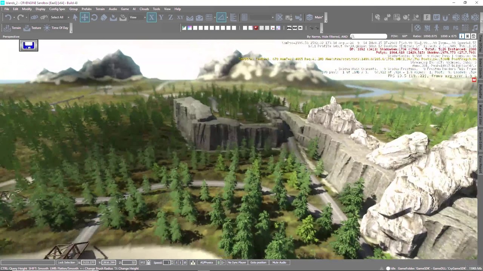The width and height of the screenshot is (483, 271).
Task: Activate the Rotate object tool
Action: click(x=94, y=17)
